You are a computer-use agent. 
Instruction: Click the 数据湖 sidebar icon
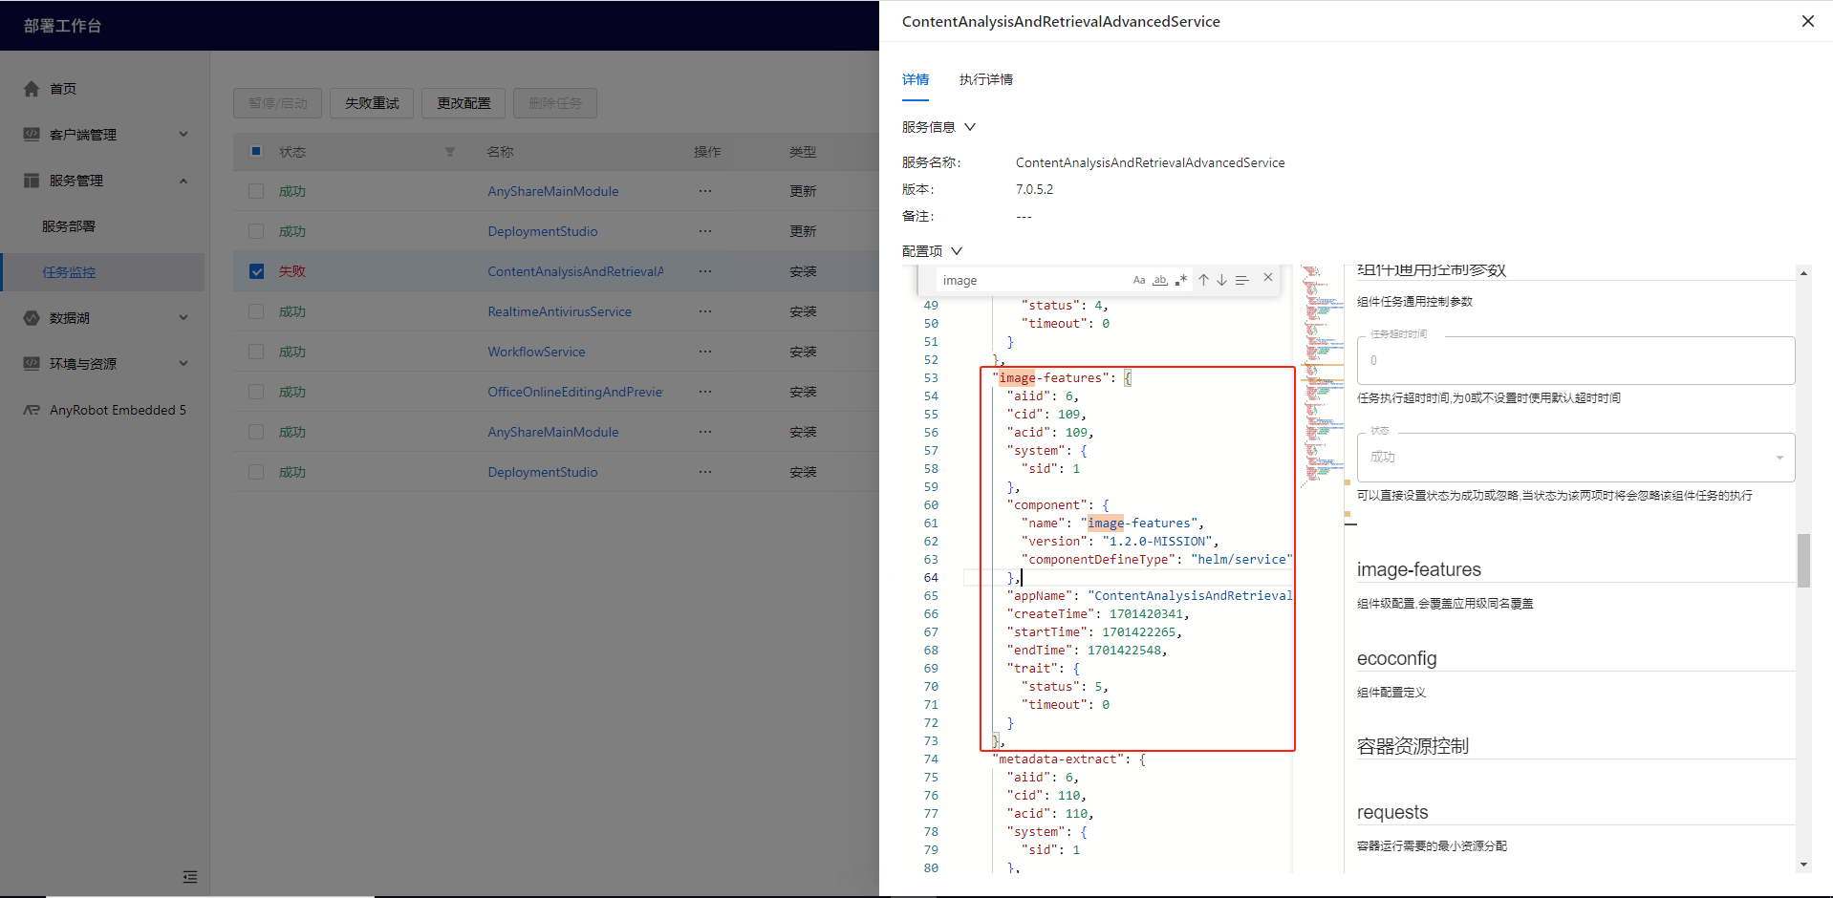click(32, 318)
